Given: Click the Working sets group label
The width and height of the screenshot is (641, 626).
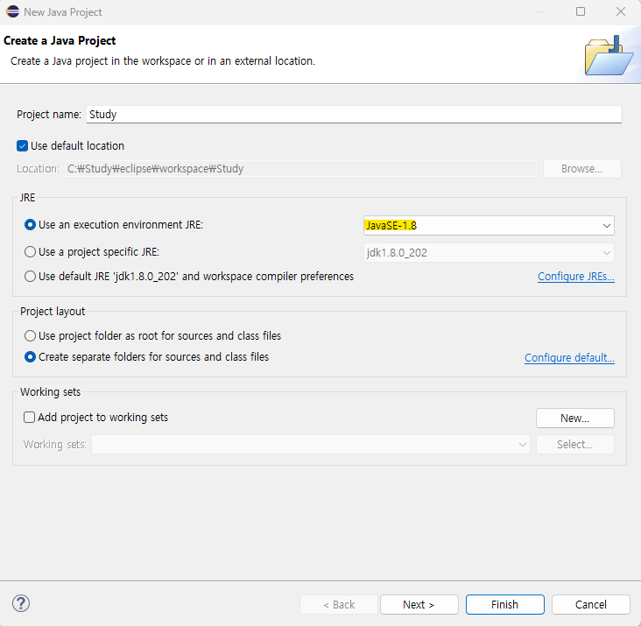Looking at the screenshot, I should [x=50, y=392].
